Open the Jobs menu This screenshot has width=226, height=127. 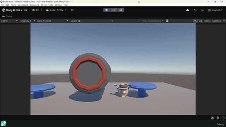(51, 5)
